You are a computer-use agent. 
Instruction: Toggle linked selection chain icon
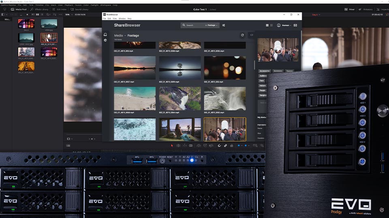click(226, 146)
